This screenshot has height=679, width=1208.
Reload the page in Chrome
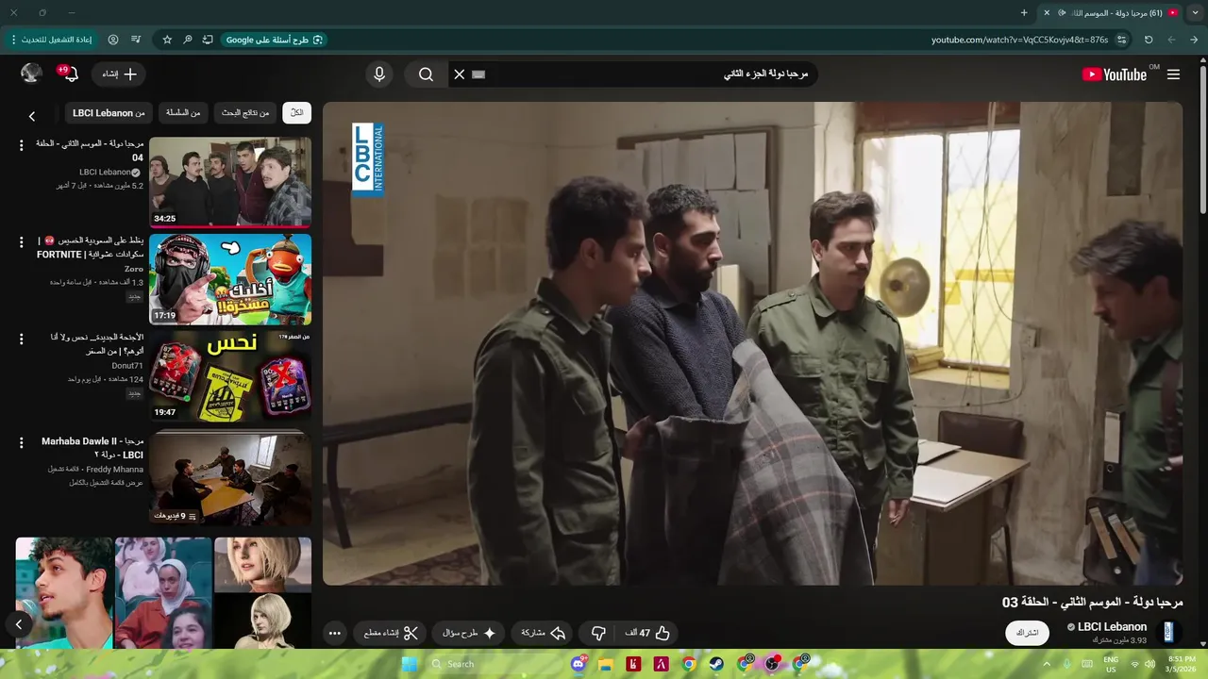click(1149, 40)
